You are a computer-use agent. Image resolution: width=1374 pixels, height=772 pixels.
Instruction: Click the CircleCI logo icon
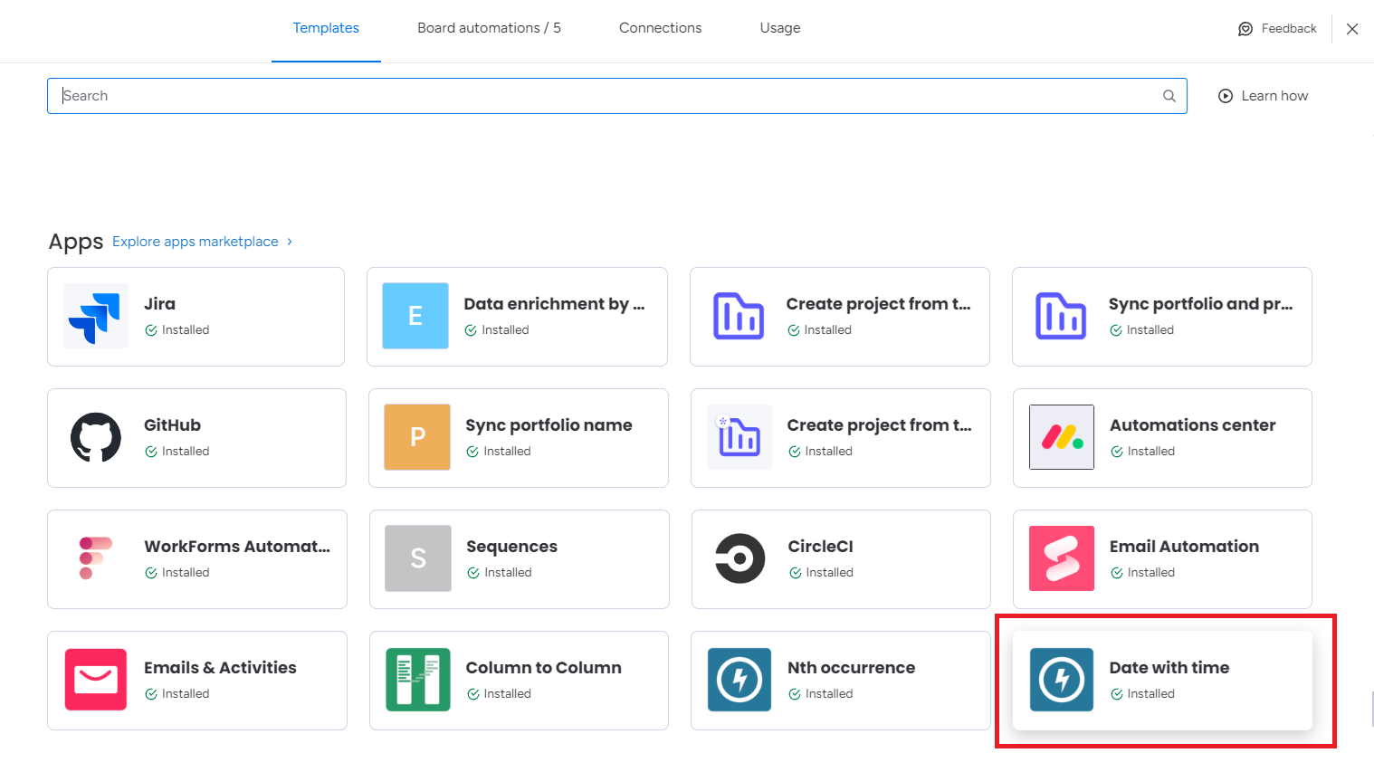tap(739, 558)
